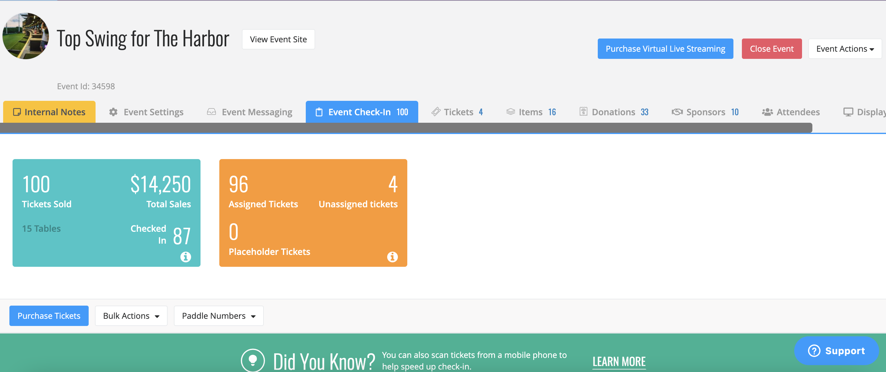886x372 pixels.
Task: Click the red Close Event button
Action: pos(771,49)
